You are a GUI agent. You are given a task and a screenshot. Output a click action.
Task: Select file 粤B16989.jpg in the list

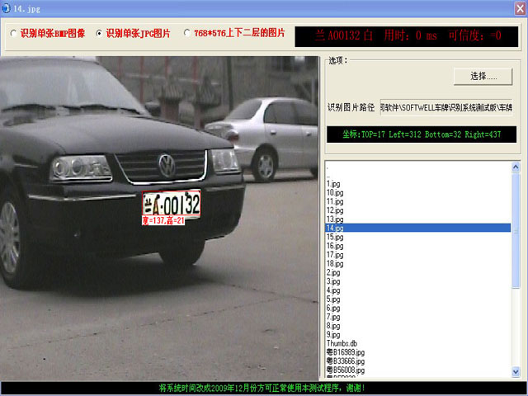tap(345, 352)
